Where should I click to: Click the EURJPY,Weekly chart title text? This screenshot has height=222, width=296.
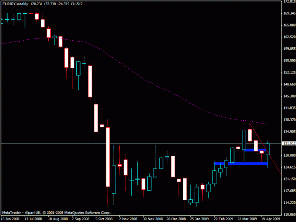[x=15, y=4]
